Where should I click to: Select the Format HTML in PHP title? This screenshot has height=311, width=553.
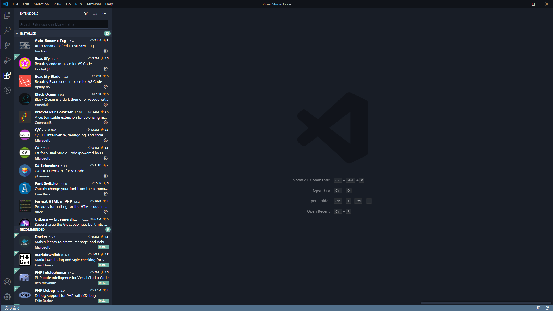tap(53, 201)
